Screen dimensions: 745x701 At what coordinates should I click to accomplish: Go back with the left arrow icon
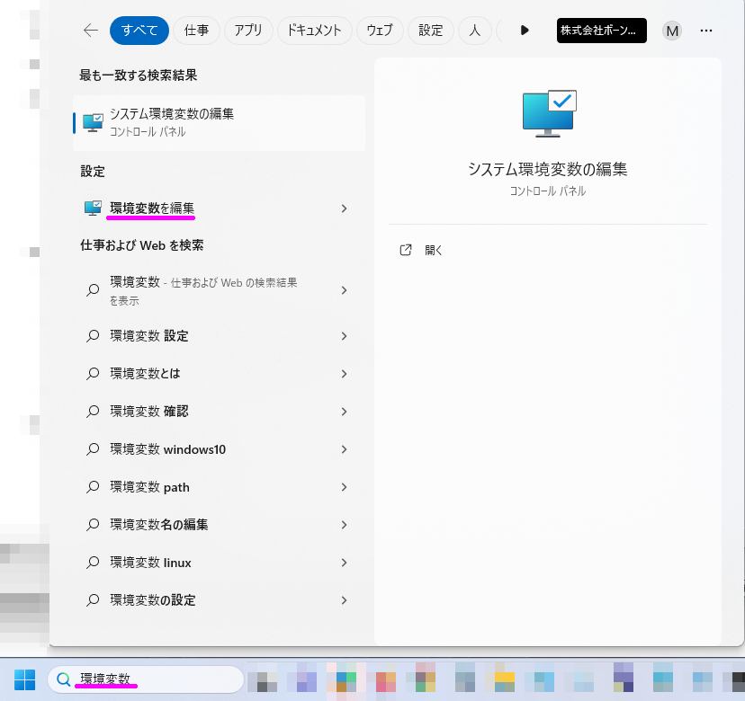90,31
